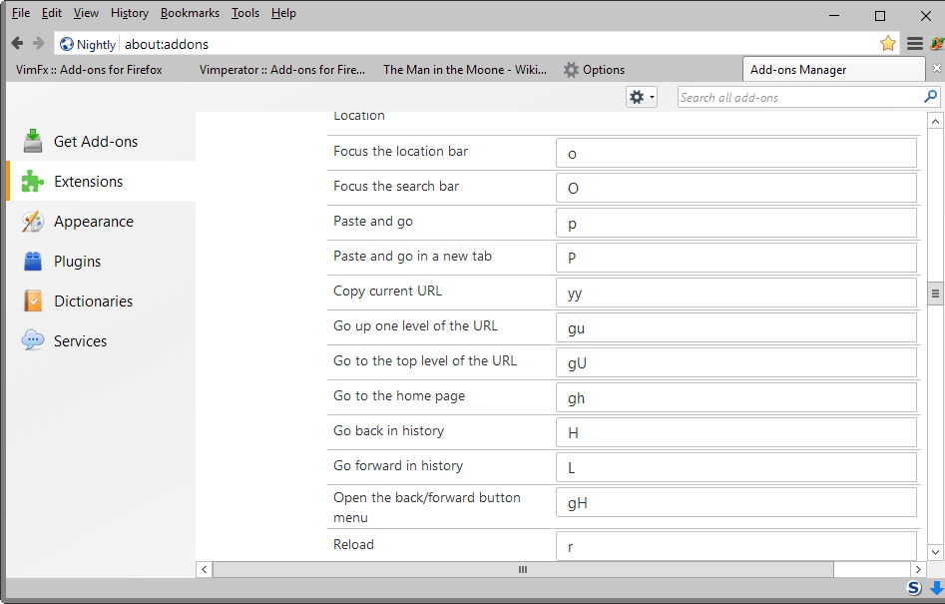Open the History menu
This screenshot has height=604, width=945.
130,13
